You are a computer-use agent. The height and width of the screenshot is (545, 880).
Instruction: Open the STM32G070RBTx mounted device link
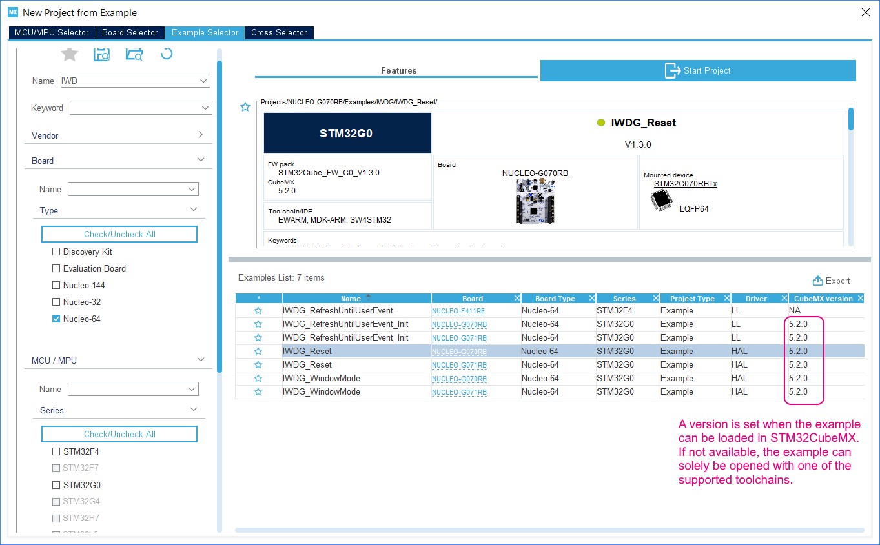point(685,184)
